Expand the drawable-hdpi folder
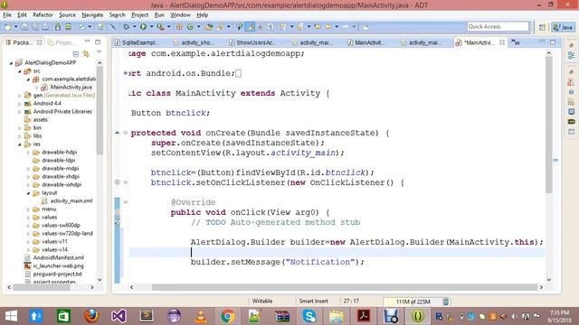Screen dimensions: 579x325 (x=28, y=153)
